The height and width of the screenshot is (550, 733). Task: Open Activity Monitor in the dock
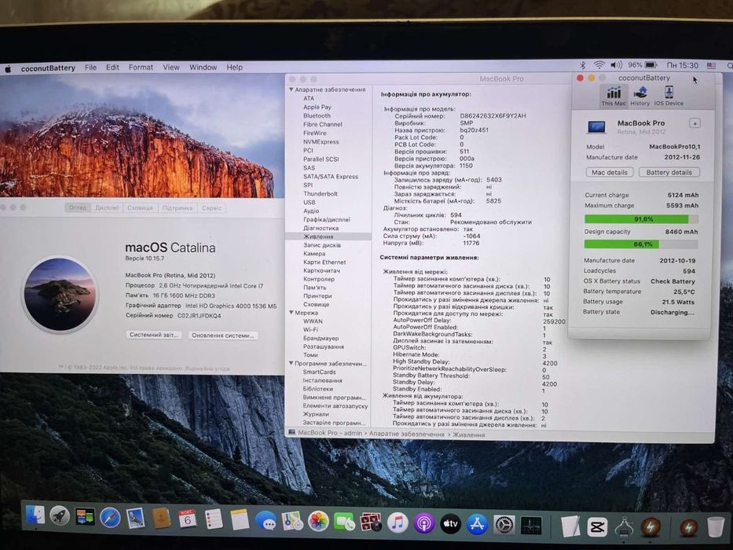point(532,526)
